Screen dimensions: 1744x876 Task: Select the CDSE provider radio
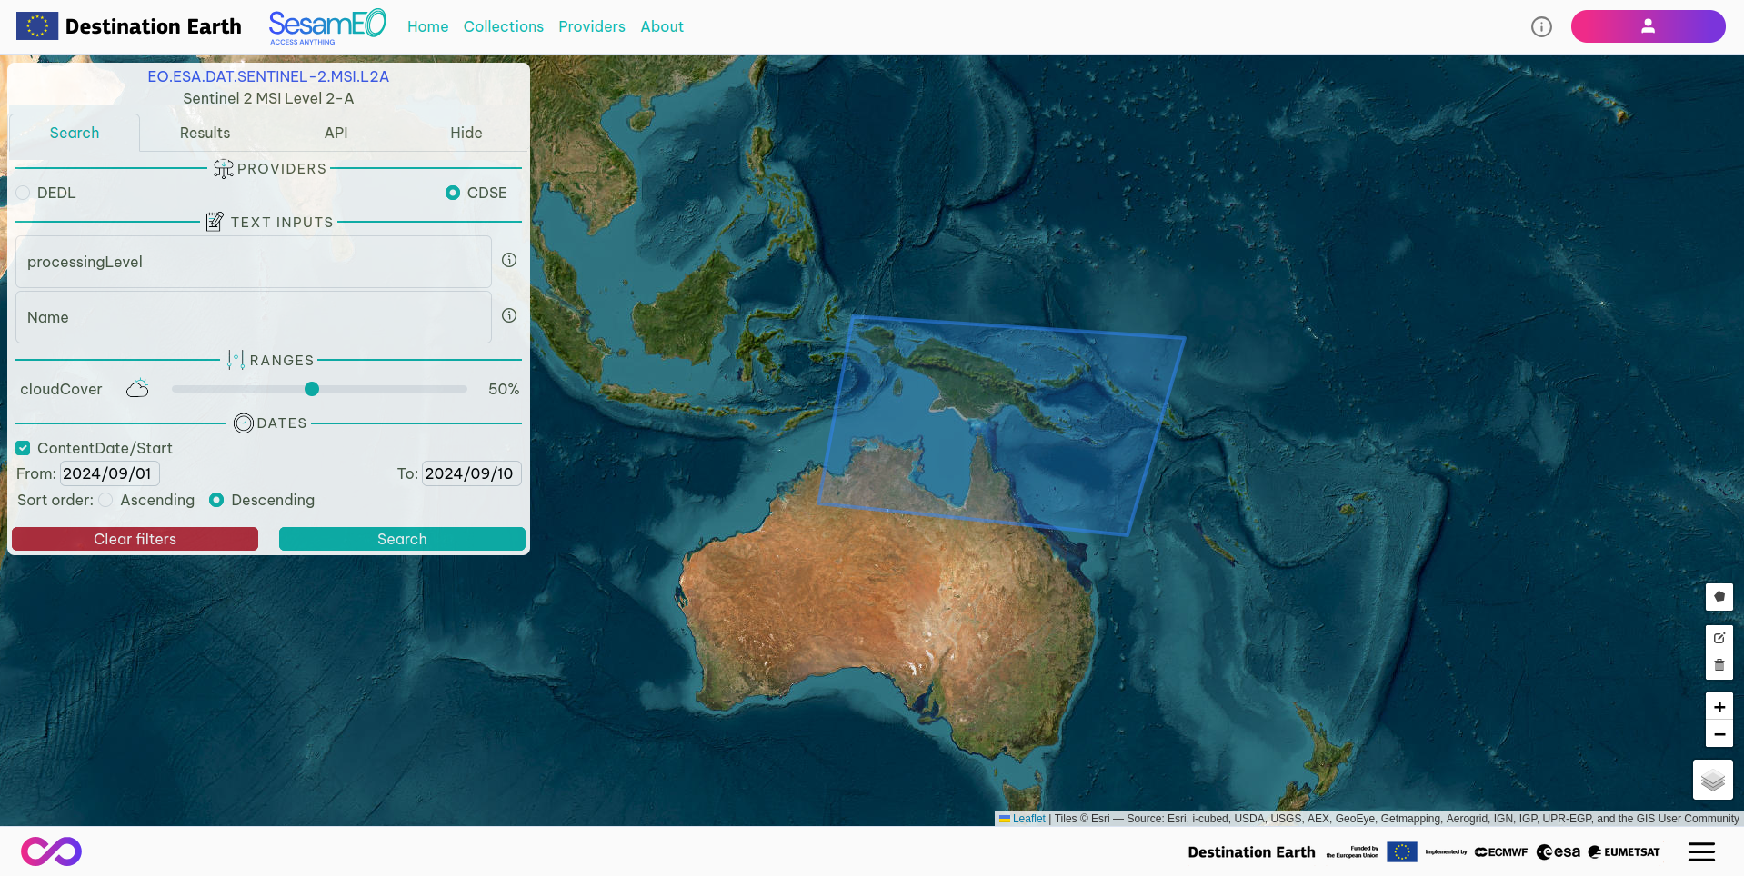[x=453, y=193]
